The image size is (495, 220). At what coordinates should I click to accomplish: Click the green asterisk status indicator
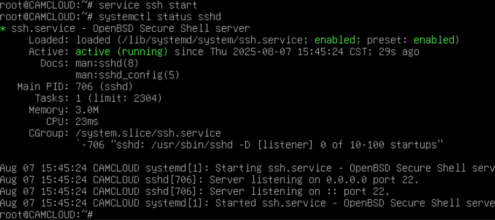(3, 29)
